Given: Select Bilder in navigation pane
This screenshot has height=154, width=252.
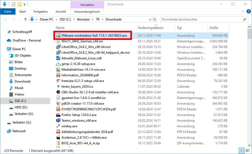Looking at the screenshot, I should pyautogui.click(x=19, y=62).
